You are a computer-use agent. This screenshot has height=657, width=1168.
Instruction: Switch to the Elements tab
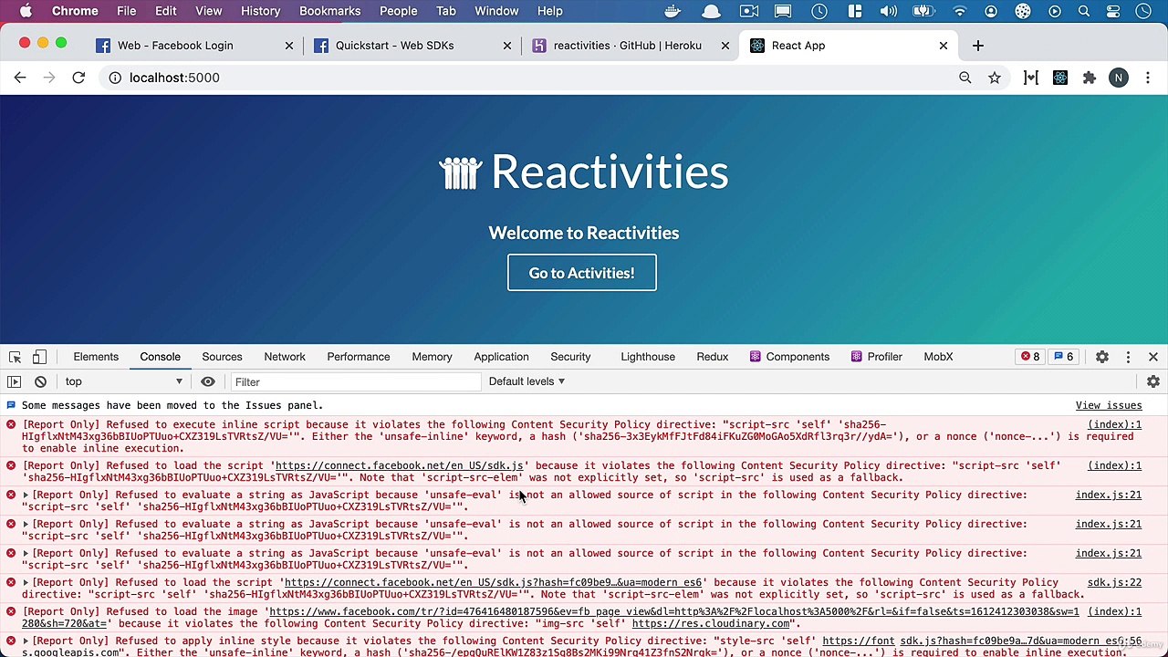(96, 357)
